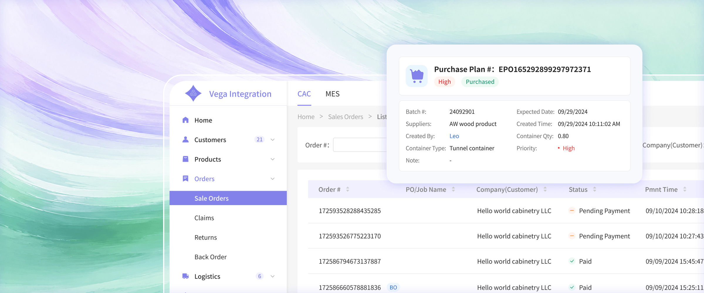
Task: Click the Home house icon in sidebar
Action: 185,120
